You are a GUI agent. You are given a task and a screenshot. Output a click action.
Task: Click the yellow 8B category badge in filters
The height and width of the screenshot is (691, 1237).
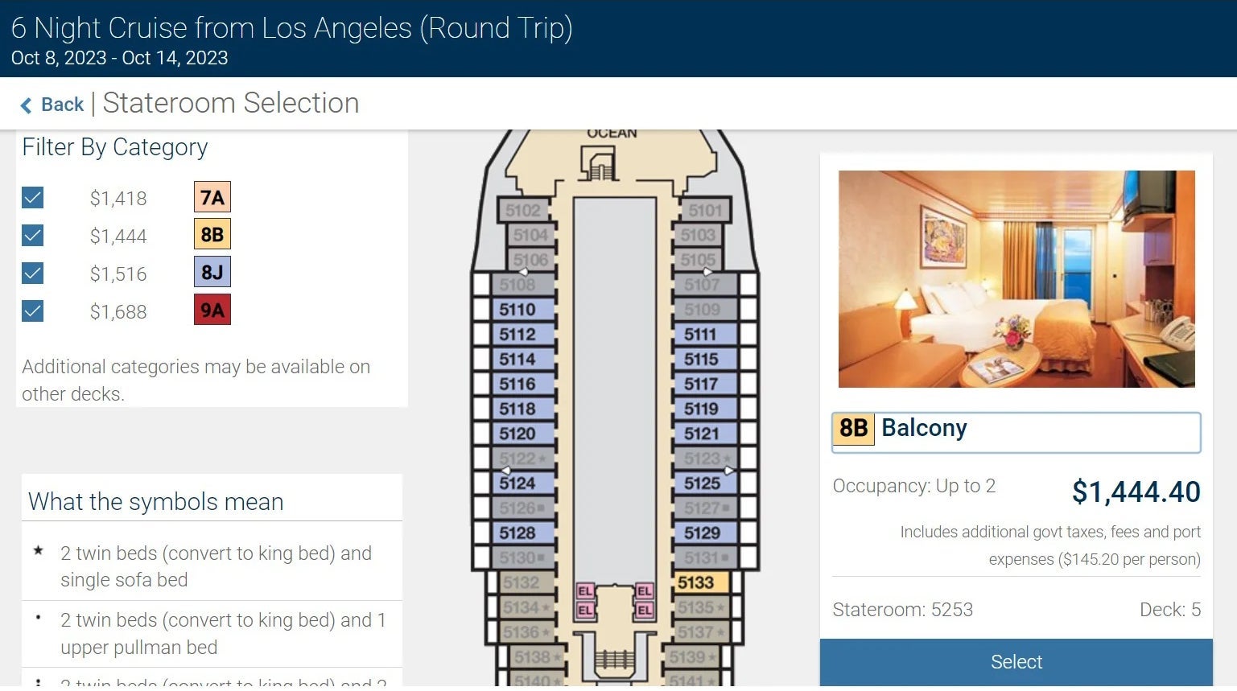212,235
